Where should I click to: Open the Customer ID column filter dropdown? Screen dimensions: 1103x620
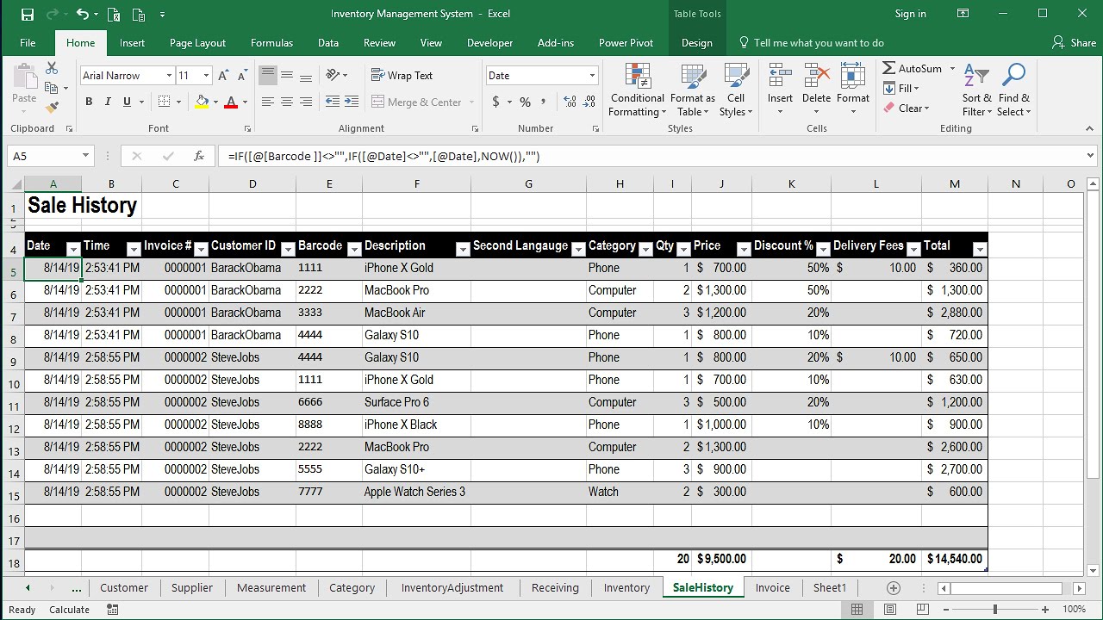[x=288, y=249]
